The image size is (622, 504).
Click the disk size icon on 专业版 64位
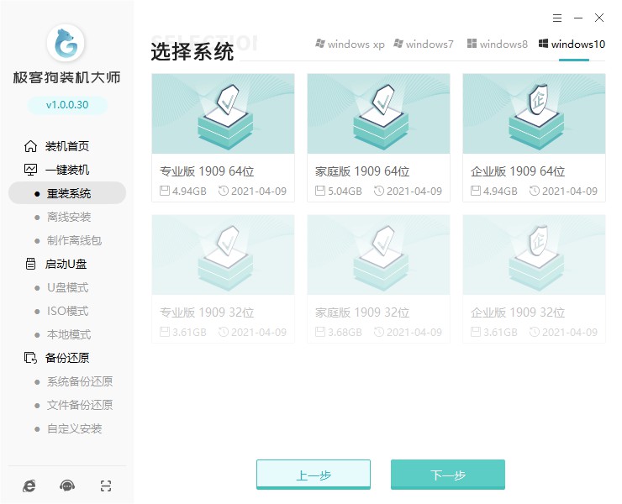coord(165,191)
